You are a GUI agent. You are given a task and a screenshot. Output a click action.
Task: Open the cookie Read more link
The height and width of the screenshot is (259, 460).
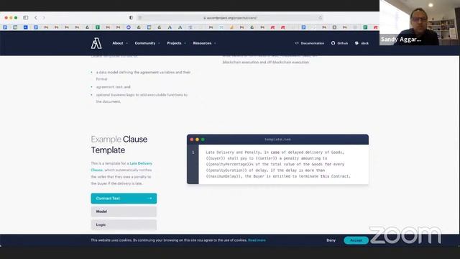pyautogui.click(x=257, y=240)
